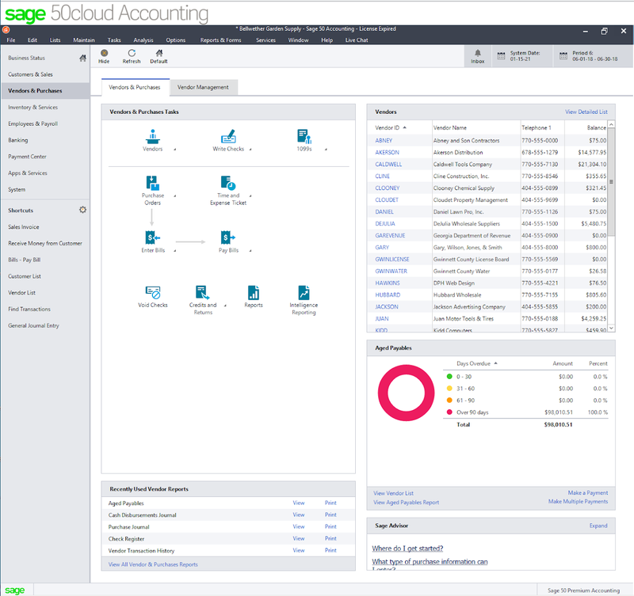Click the System Date calendar icon

coord(501,55)
